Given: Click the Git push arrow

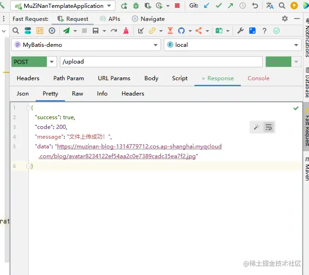Looking at the screenshot, I should (x=231, y=6).
